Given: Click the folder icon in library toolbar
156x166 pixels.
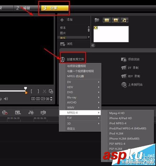Looking at the screenshot, I should pyautogui.click(x=97, y=20).
